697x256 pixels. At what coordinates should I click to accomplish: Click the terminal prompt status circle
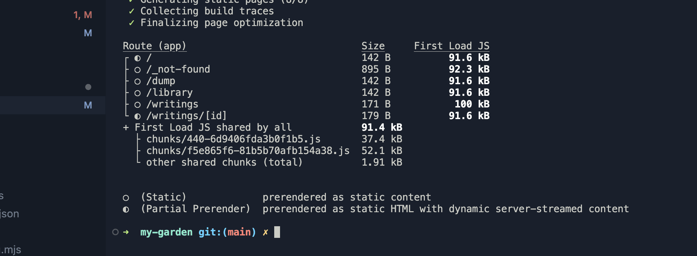click(x=115, y=232)
